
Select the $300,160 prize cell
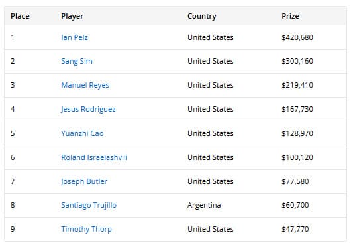click(297, 61)
